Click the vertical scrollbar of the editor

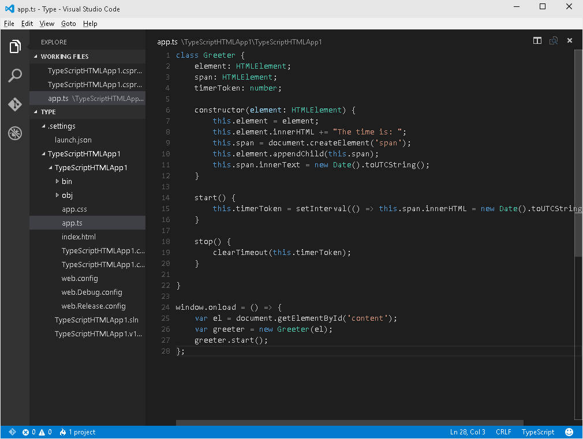tap(578, 152)
